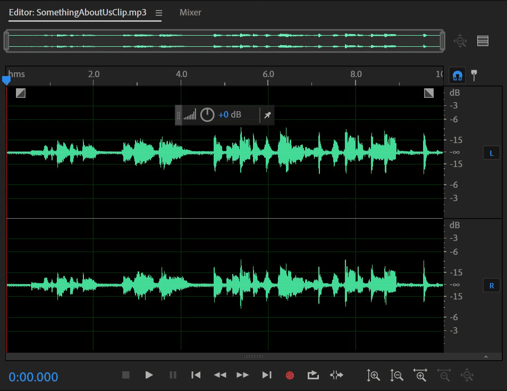The height and width of the screenshot is (391, 507).
Task: Click the marker pin icon by timeline
Action: point(474,75)
